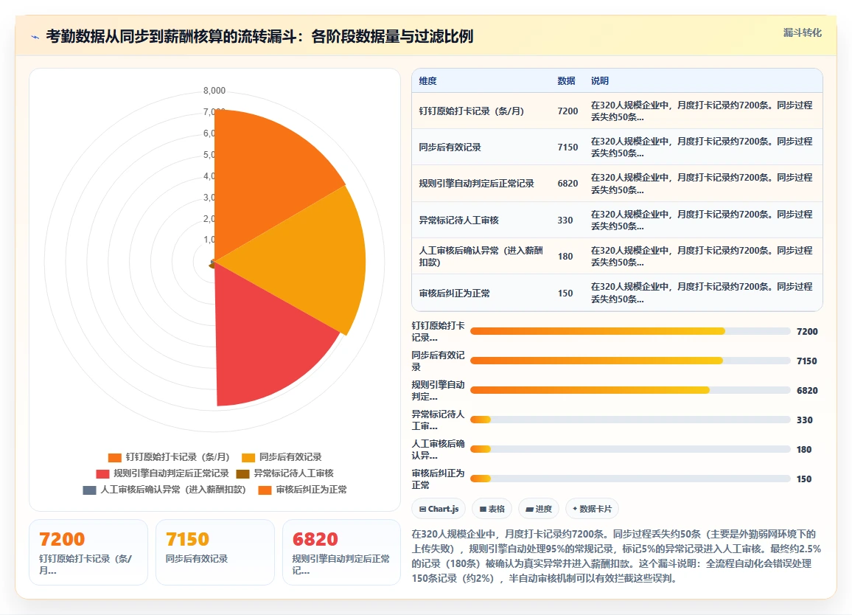The height and width of the screenshot is (615, 852).
Task: Click table value 6820
Action: [568, 184]
